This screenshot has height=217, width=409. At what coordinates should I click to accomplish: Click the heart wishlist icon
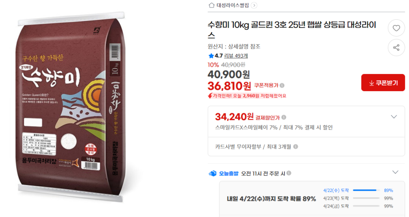[396, 28]
